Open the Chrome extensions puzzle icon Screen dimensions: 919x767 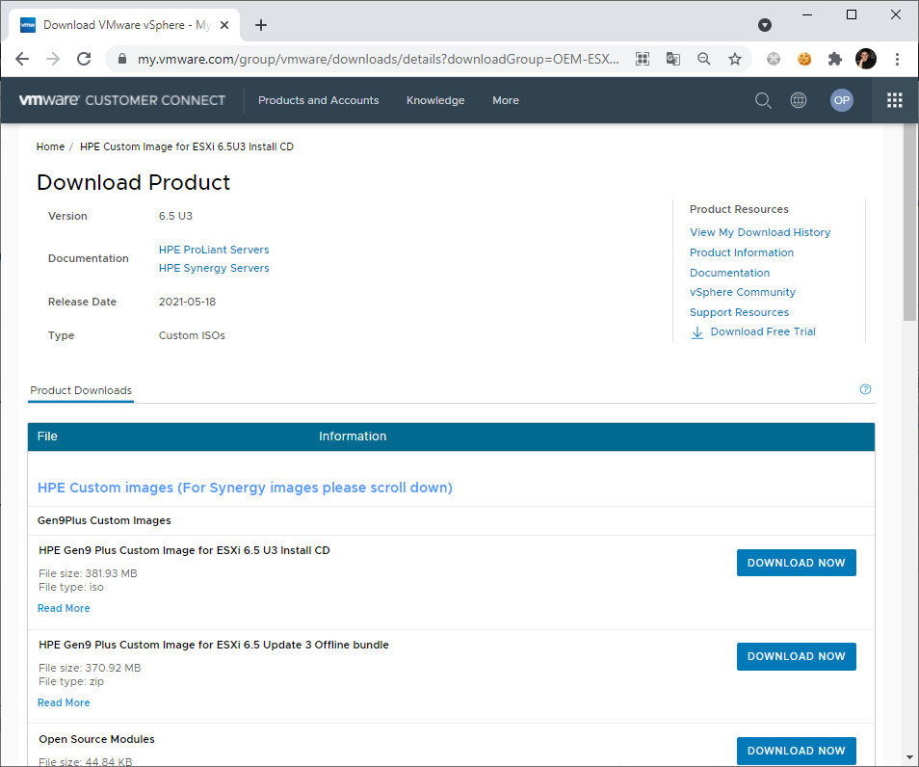coord(835,59)
